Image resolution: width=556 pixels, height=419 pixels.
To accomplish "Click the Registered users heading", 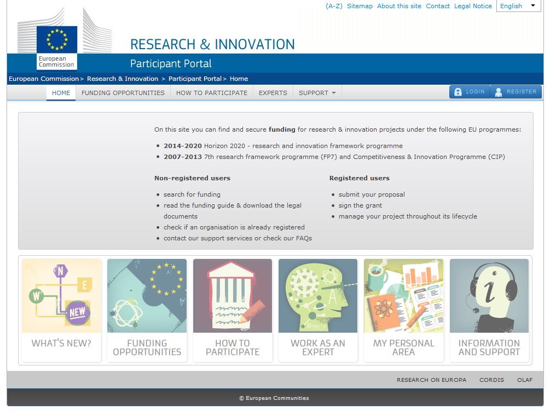I will (359, 178).
